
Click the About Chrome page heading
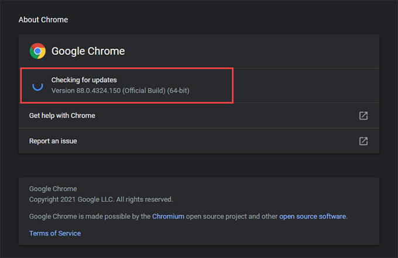point(43,20)
